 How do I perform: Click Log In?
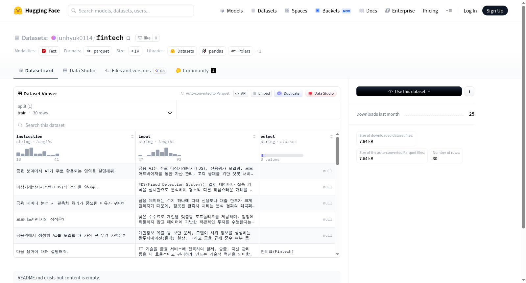(x=470, y=11)
